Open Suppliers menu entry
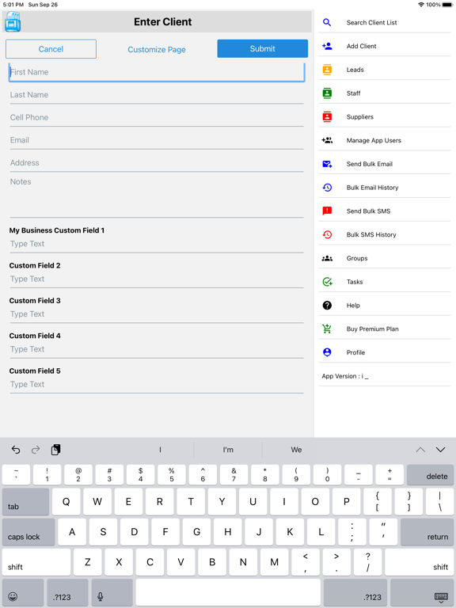 tap(385, 116)
